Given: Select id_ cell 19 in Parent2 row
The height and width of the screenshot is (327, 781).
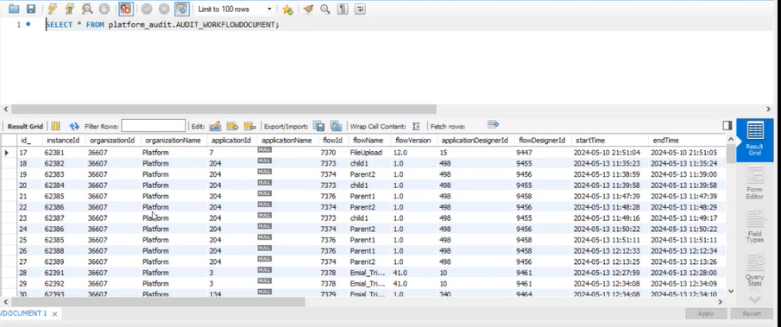Looking at the screenshot, I should coord(29,174).
